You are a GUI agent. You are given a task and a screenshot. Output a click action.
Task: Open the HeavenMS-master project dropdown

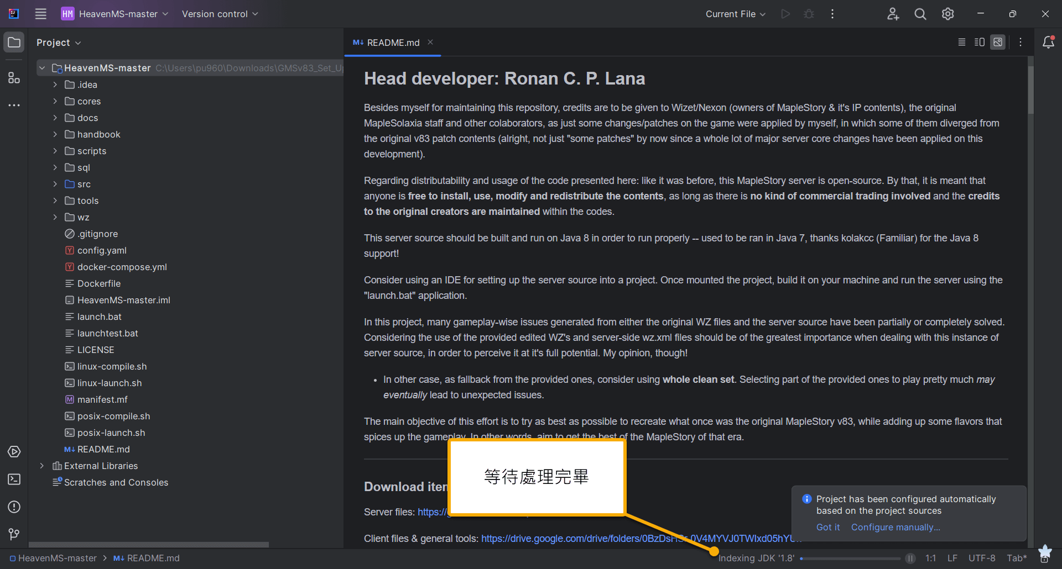pos(114,14)
